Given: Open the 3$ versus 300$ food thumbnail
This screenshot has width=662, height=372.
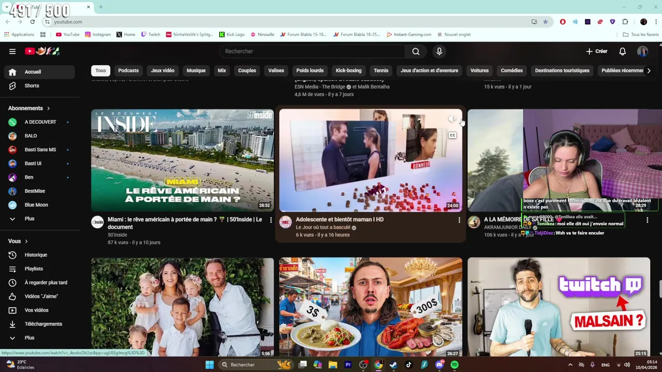Looking at the screenshot, I should pyautogui.click(x=371, y=307).
